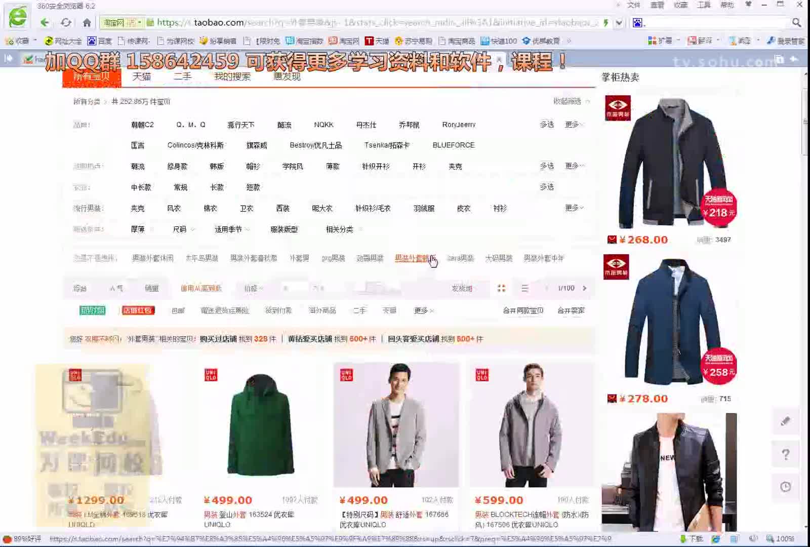Viewport: 810px width, 547px height.
Task: Open the 尺码 dropdown
Action: pyautogui.click(x=183, y=229)
